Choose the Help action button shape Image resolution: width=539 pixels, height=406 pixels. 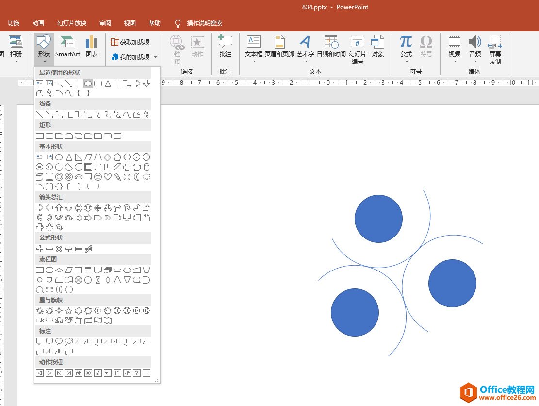tap(137, 373)
